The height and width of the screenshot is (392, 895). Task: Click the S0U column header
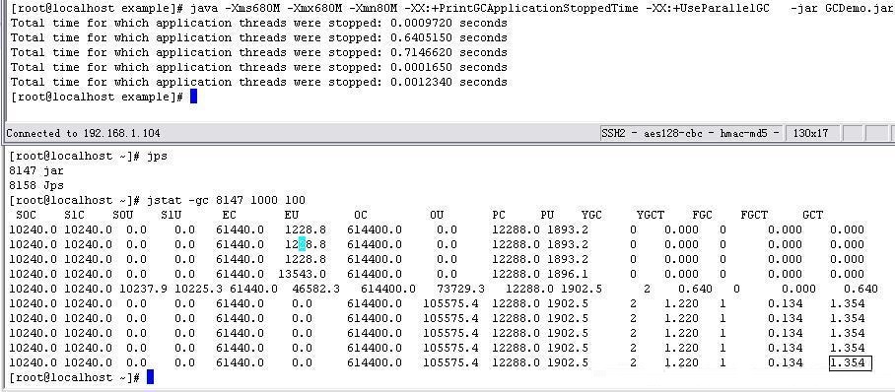(x=123, y=215)
